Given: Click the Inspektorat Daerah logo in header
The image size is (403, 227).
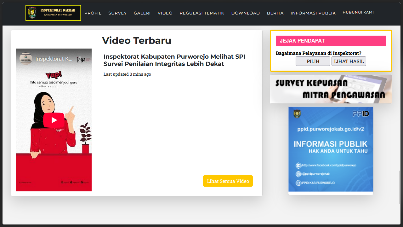Looking at the screenshot, I should click(53, 13).
